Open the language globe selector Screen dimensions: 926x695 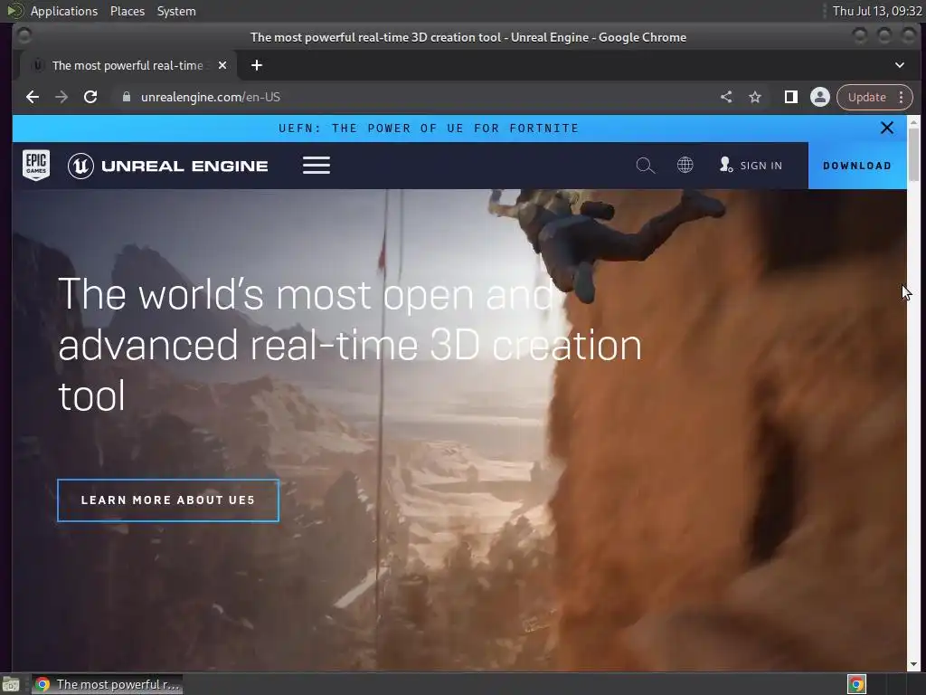(x=685, y=165)
